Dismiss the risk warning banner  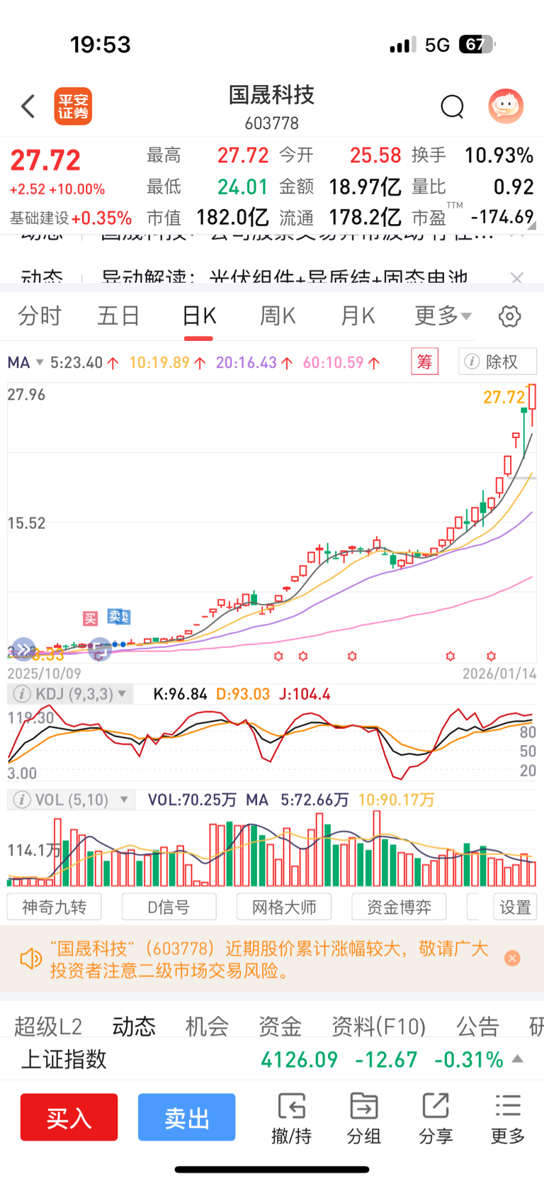click(x=512, y=959)
